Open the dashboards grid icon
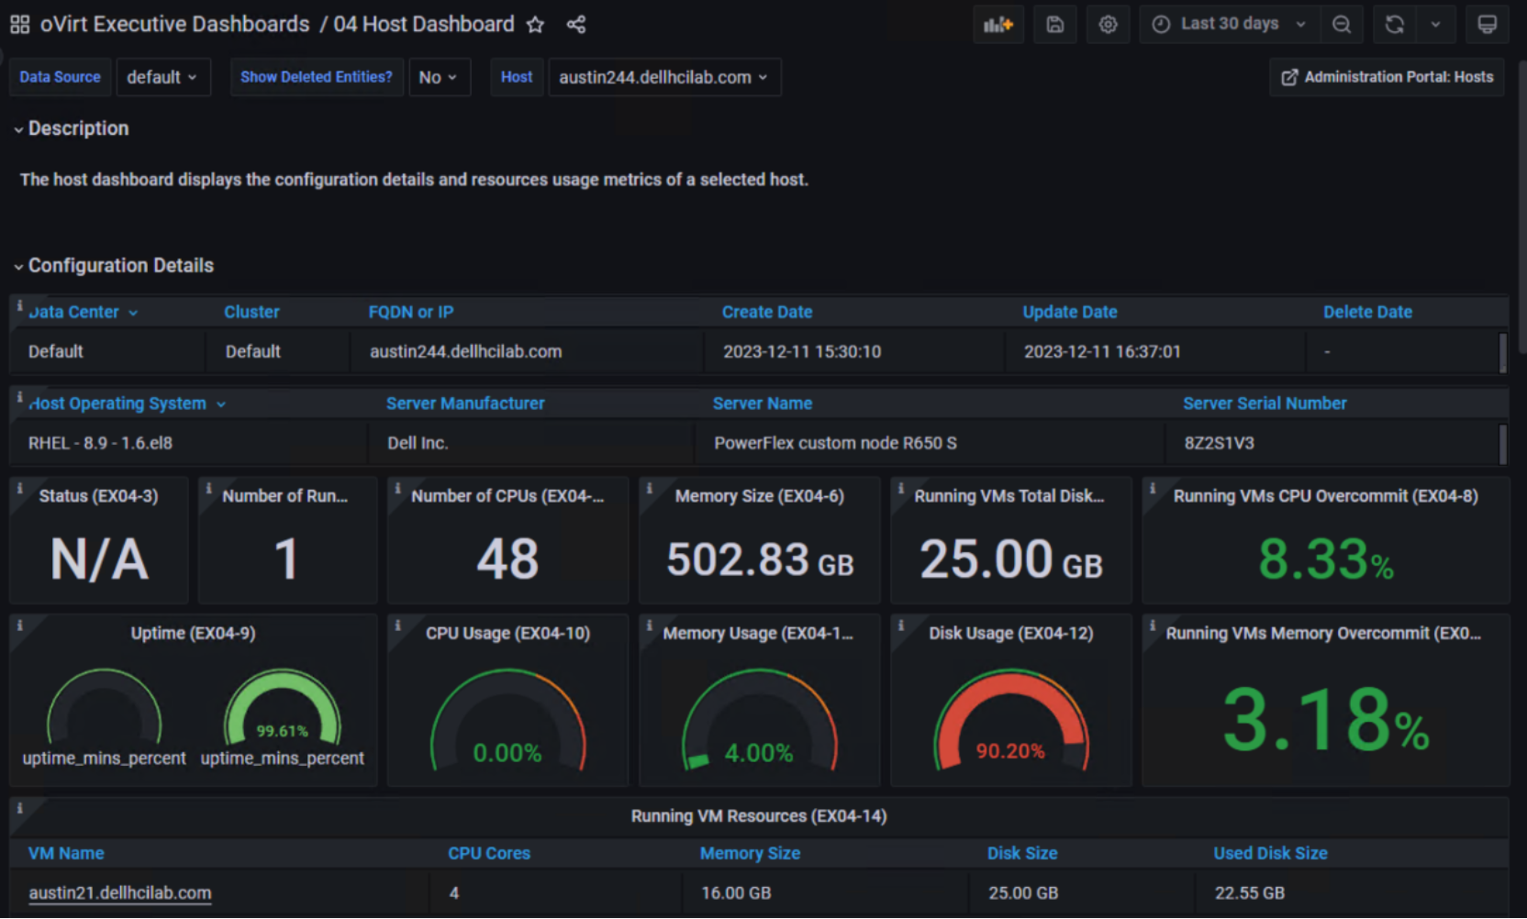The image size is (1527, 919). [19, 25]
